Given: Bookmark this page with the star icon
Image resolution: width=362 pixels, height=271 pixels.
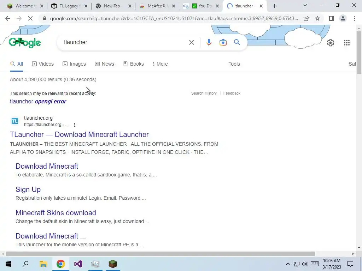Looking at the screenshot, I should 317,18.
